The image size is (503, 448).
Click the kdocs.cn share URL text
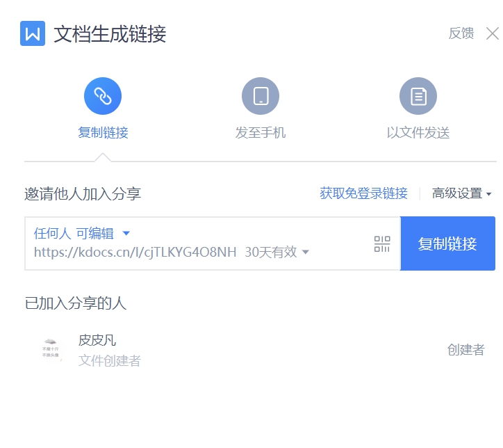[x=135, y=252]
